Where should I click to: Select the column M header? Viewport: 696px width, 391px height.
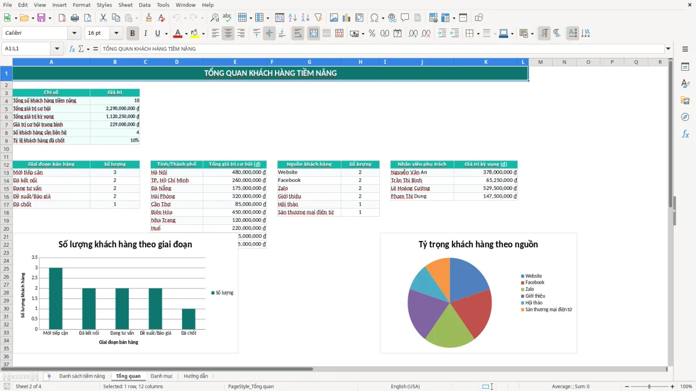540,62
